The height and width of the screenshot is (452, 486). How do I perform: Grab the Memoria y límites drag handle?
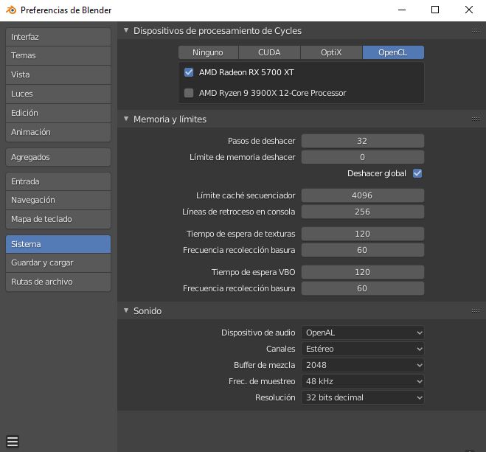click(476, 119)
